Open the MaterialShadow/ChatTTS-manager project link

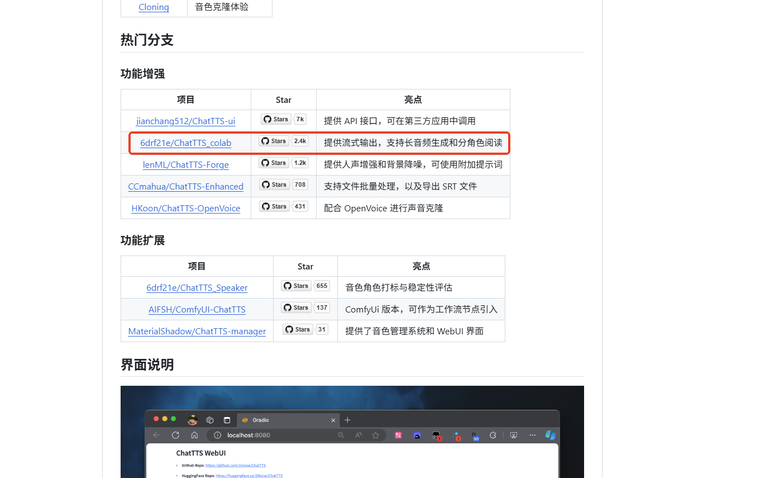197,331
